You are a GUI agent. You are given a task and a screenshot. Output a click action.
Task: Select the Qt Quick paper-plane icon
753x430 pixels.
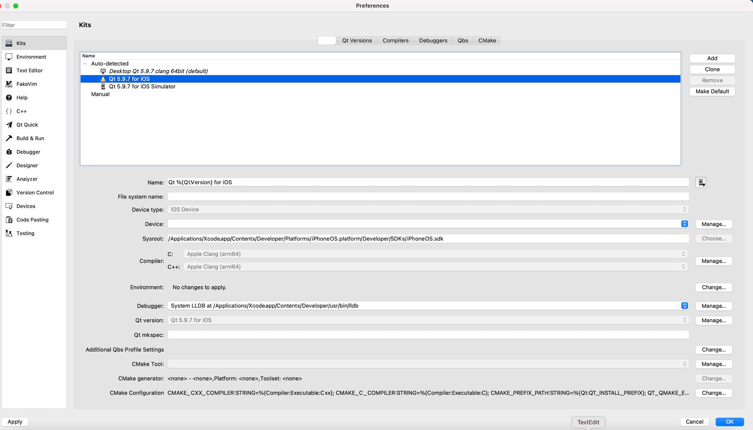(9, 125)
